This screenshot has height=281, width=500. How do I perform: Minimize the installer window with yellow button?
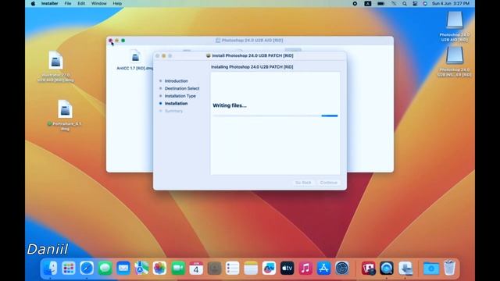(x=163, y=55)
